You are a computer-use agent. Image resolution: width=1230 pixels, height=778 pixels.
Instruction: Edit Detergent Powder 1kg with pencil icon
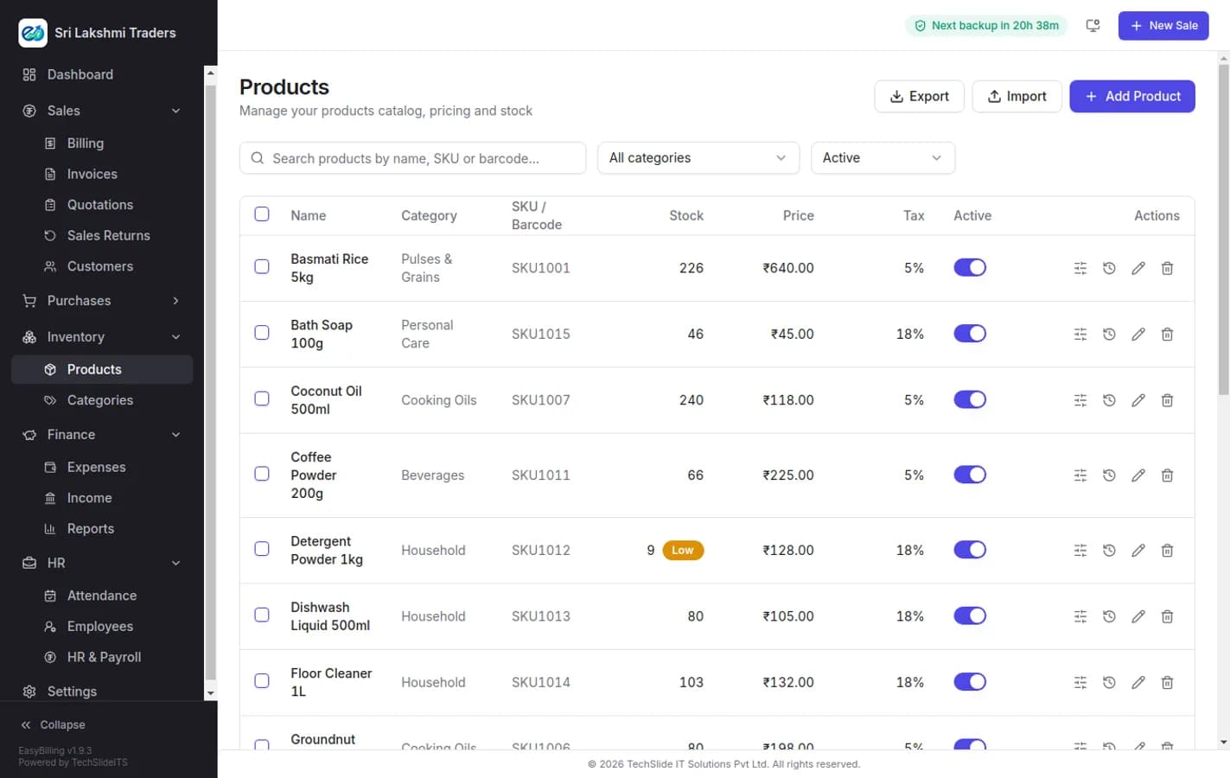1138,551
